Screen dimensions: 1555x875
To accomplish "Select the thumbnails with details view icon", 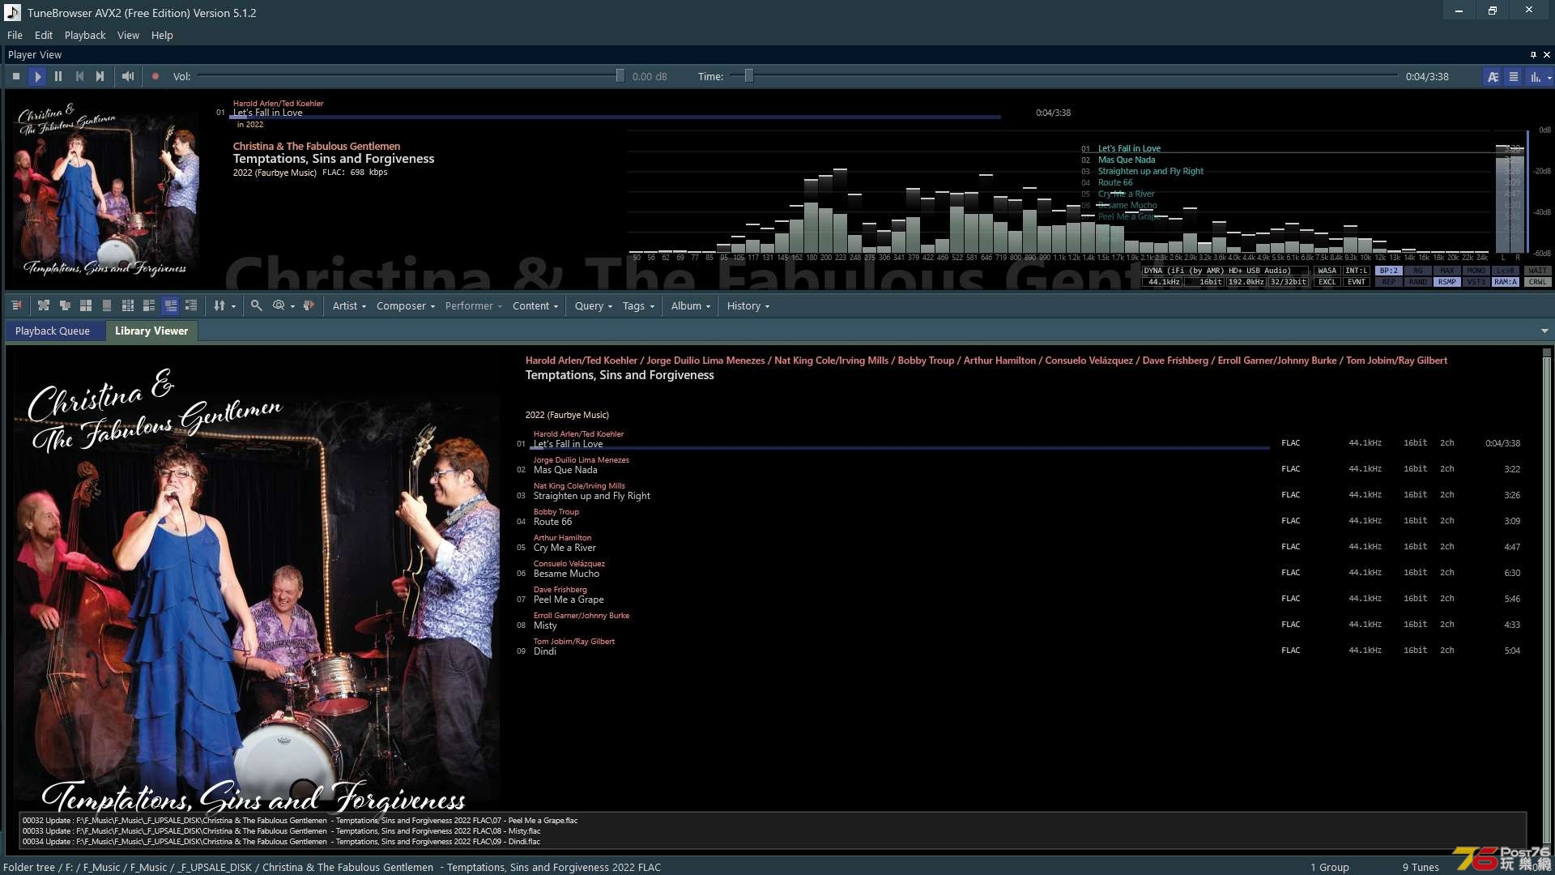I will 149,305.
